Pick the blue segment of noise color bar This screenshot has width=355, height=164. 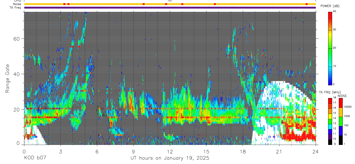[340, 130]
